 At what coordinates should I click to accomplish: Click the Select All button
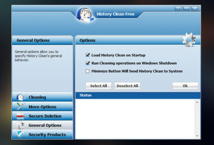click(99, 86)
